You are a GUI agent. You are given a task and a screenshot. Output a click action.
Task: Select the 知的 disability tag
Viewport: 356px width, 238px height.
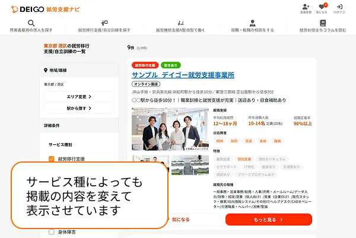click(234, 141)
